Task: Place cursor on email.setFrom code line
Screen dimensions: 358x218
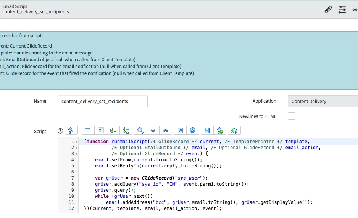Action: (x=148, y=160)
